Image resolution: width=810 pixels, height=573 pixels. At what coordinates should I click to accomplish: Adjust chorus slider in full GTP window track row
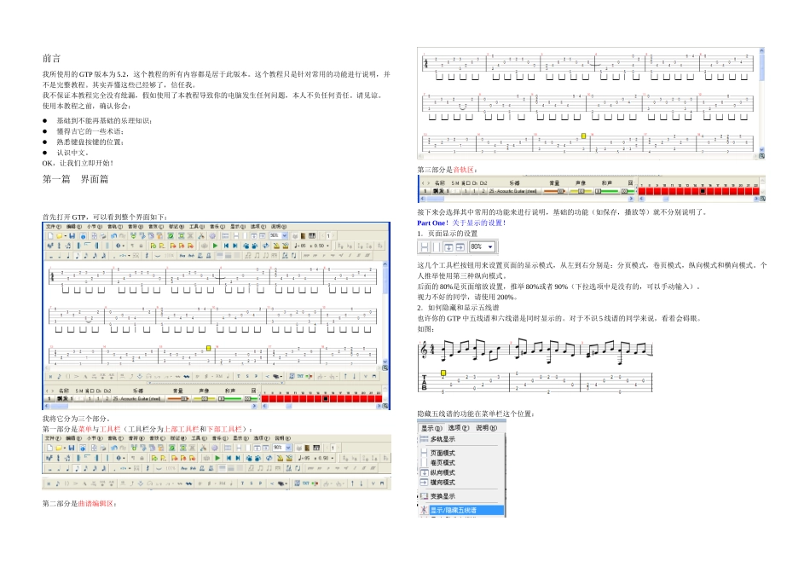(x=230, y=399)
